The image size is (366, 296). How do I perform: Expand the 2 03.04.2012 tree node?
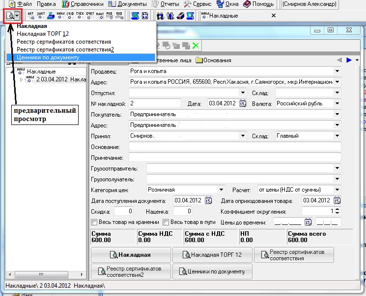click(21, 80)
